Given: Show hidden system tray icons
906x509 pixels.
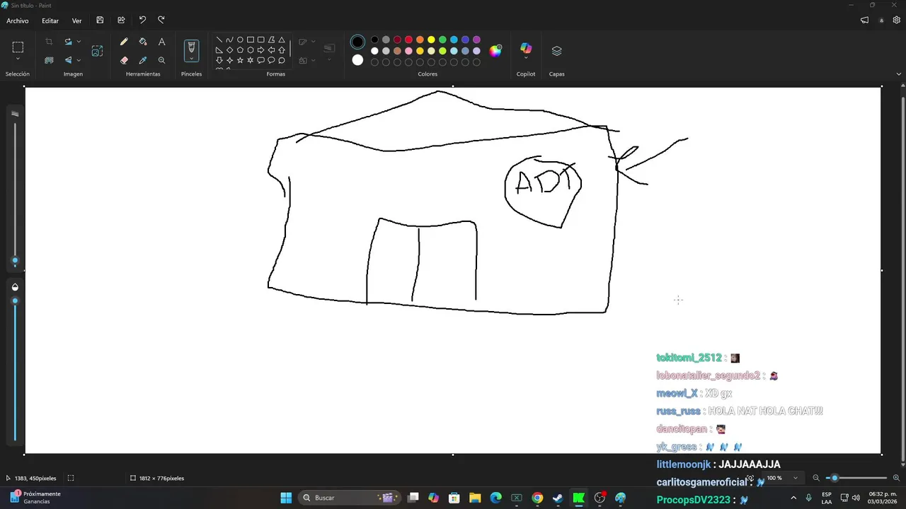Looking at the screenshot, I should pyautogui.click(x=793, y=498).
